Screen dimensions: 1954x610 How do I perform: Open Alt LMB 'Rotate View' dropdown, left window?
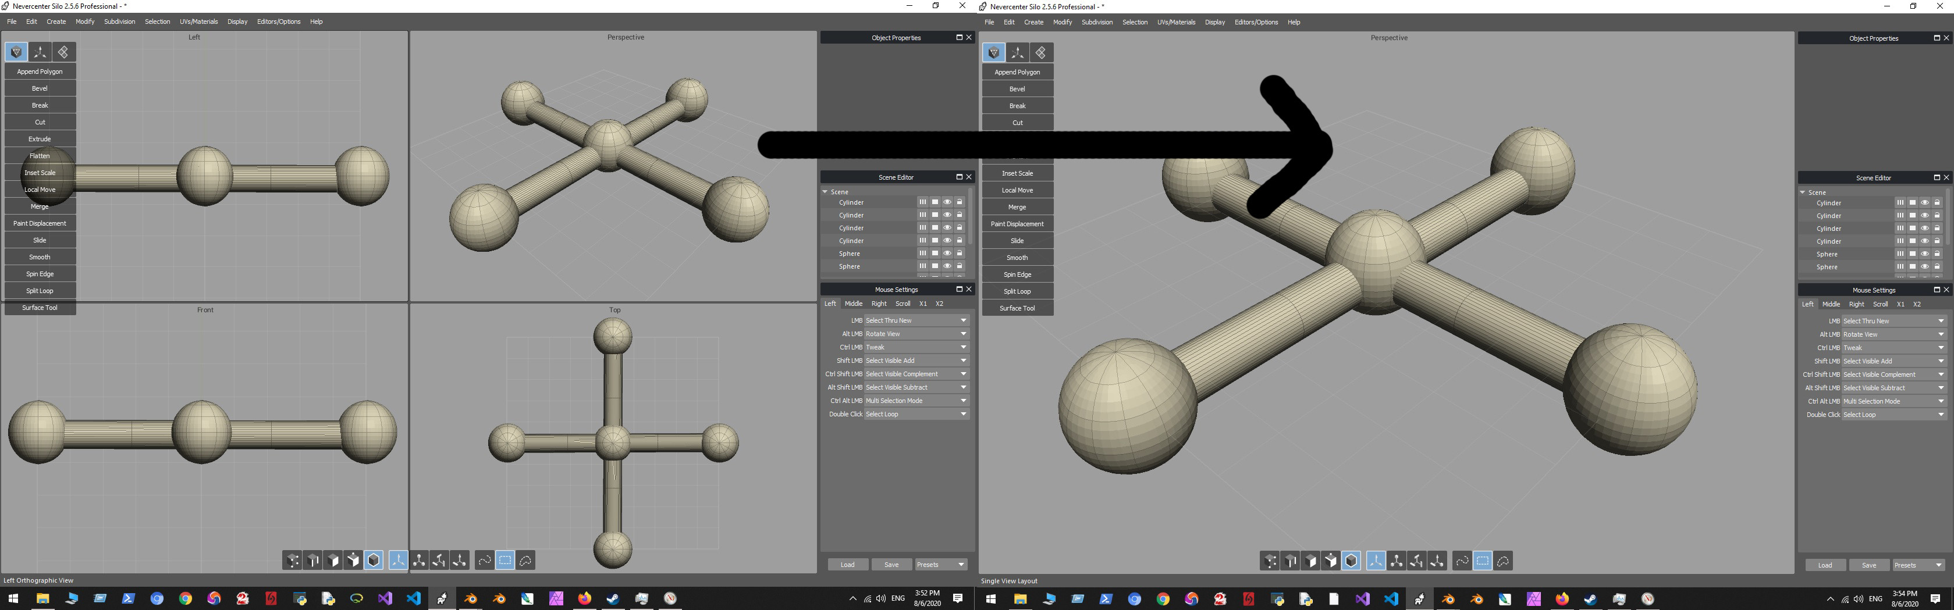click(916, 333)
